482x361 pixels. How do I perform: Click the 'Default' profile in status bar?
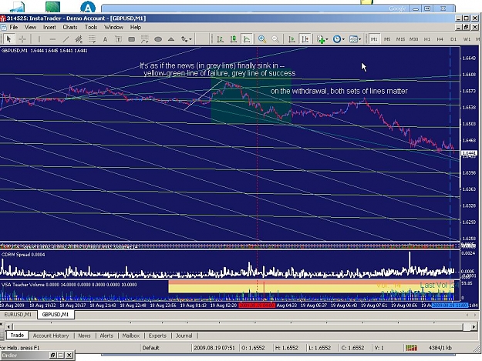point(150,348)
